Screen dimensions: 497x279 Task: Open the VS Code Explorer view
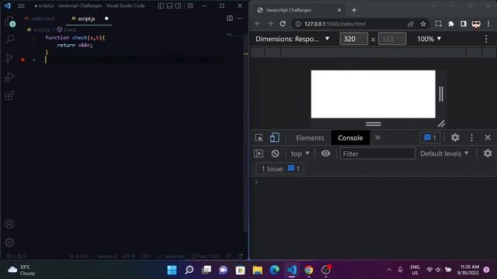(10, 22)
